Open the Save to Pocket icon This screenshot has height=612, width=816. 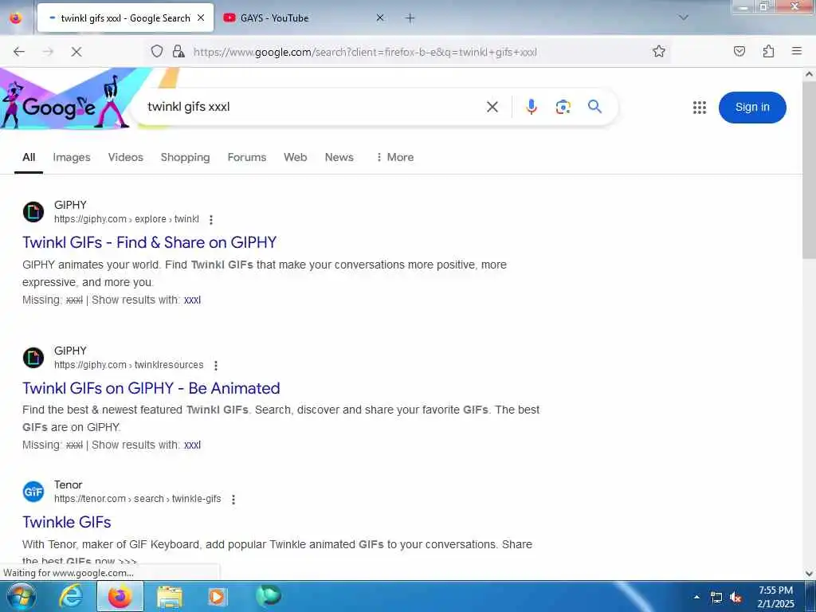coord(739,51)
